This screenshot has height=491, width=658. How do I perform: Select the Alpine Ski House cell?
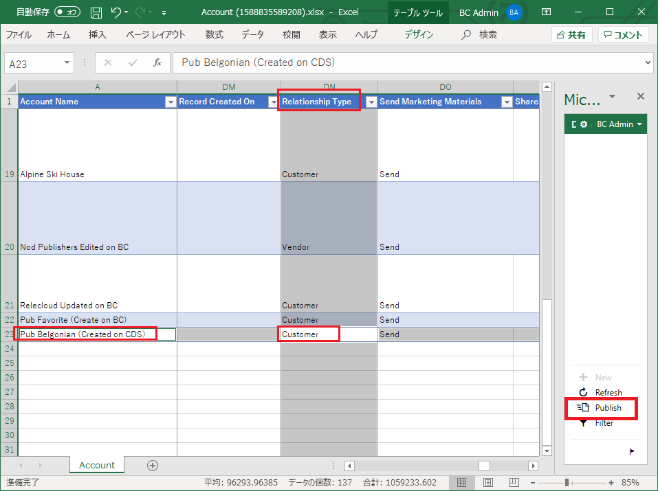coord(98,145)
